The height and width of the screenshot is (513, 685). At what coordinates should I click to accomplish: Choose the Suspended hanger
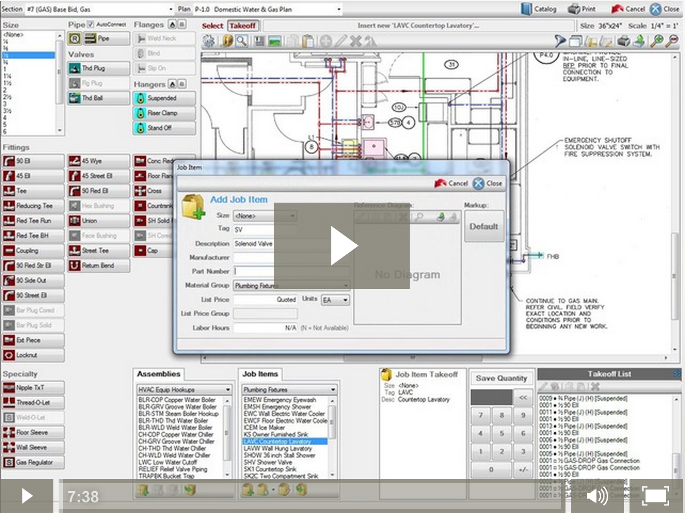(164, 98)
